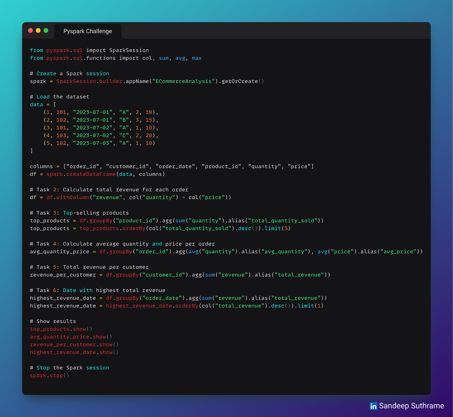Click the spark.stop() statement

pyautogui.click(x=49, y=375)
